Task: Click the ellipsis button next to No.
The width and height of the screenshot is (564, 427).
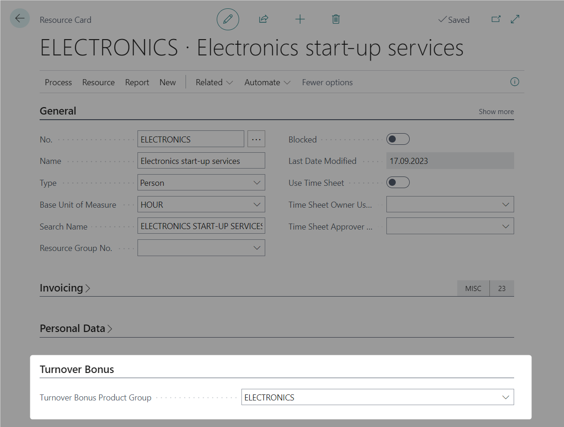Action: click(256, 139)
